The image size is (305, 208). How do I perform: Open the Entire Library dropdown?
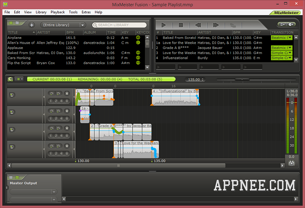63,25
